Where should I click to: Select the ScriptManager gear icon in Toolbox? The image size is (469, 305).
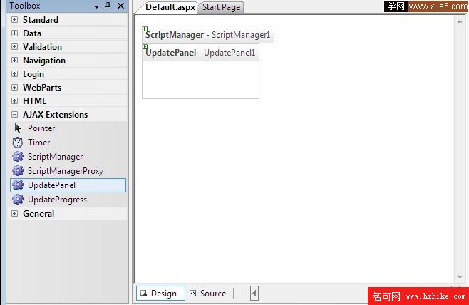18,157
